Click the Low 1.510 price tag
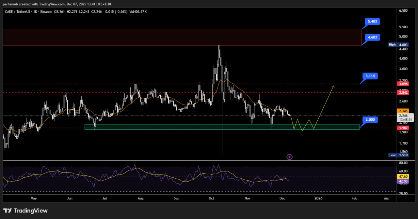This screenshot has height=219, width=418. [398, 155]
